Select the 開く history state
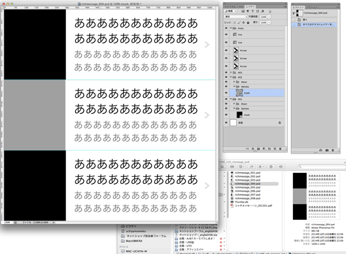346x254 pixels. (x=315, y=20)
